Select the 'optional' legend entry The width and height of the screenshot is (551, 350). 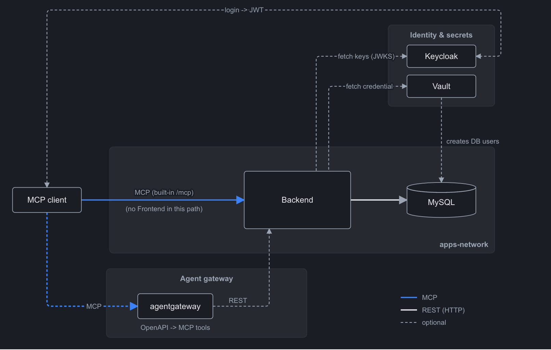click(x=434, y=322)
